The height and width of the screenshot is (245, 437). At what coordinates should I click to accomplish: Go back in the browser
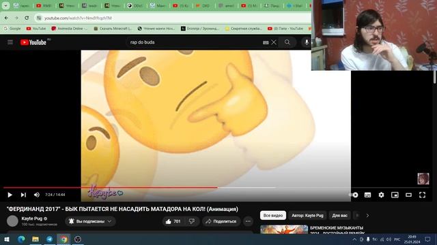[6, 18]
